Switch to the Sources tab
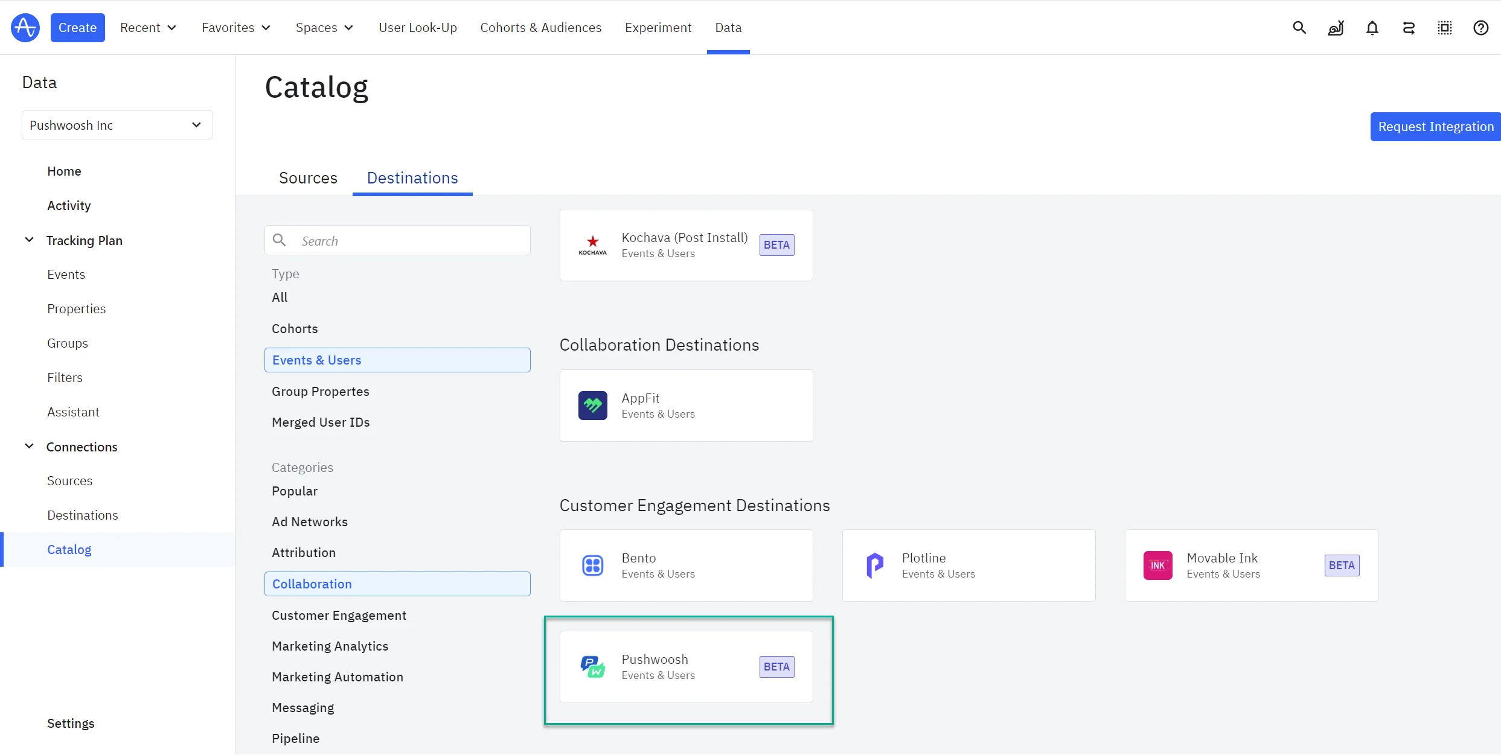The width and height of the screenshot is (1501, 755). coord(308,178)
